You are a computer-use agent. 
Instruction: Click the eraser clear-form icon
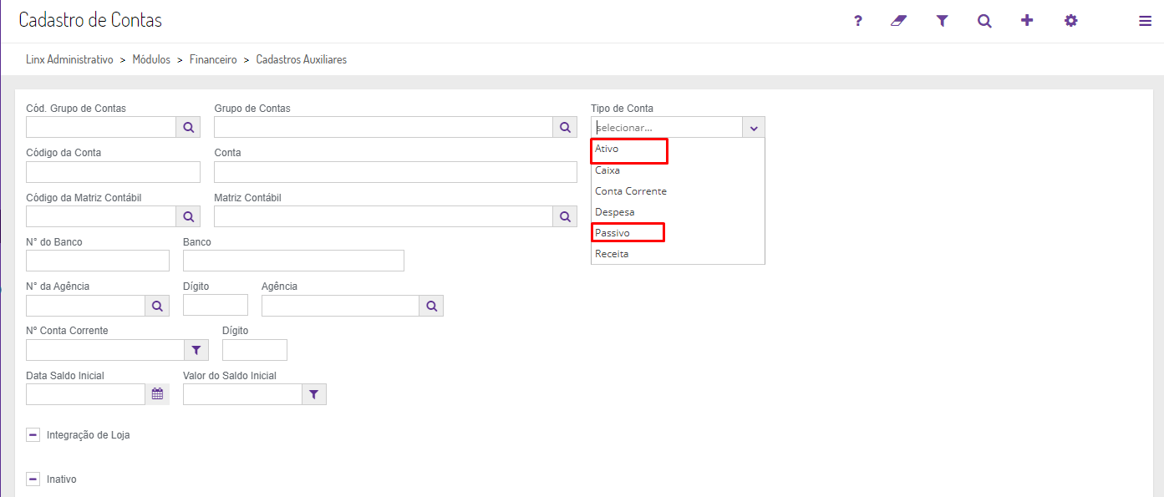tap(899, 21)
